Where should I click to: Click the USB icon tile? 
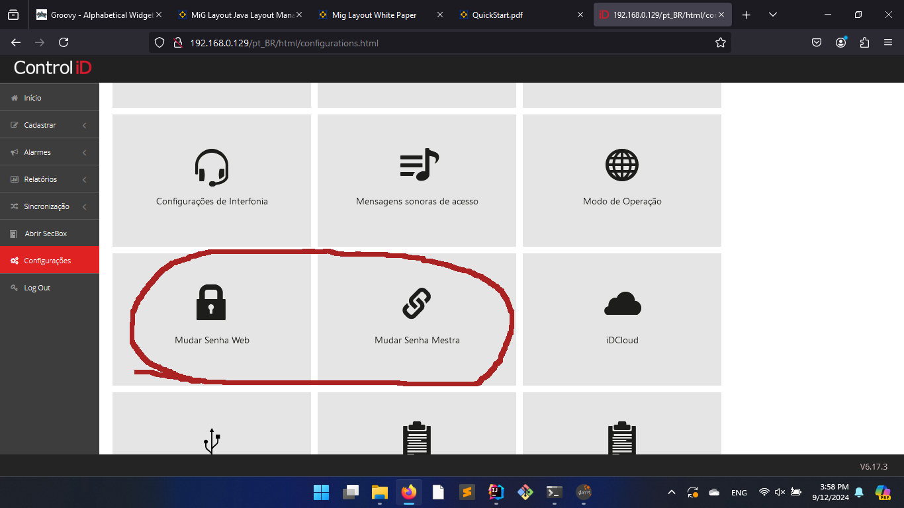coord(212,440)
